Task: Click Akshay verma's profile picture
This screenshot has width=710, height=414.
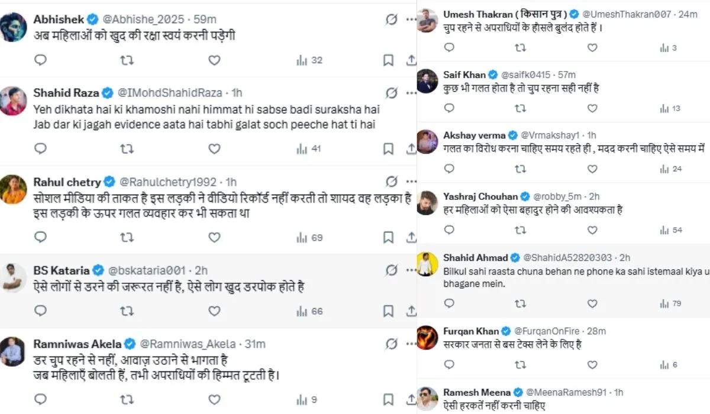Action: pyautogui.click(x=427, y=142)
